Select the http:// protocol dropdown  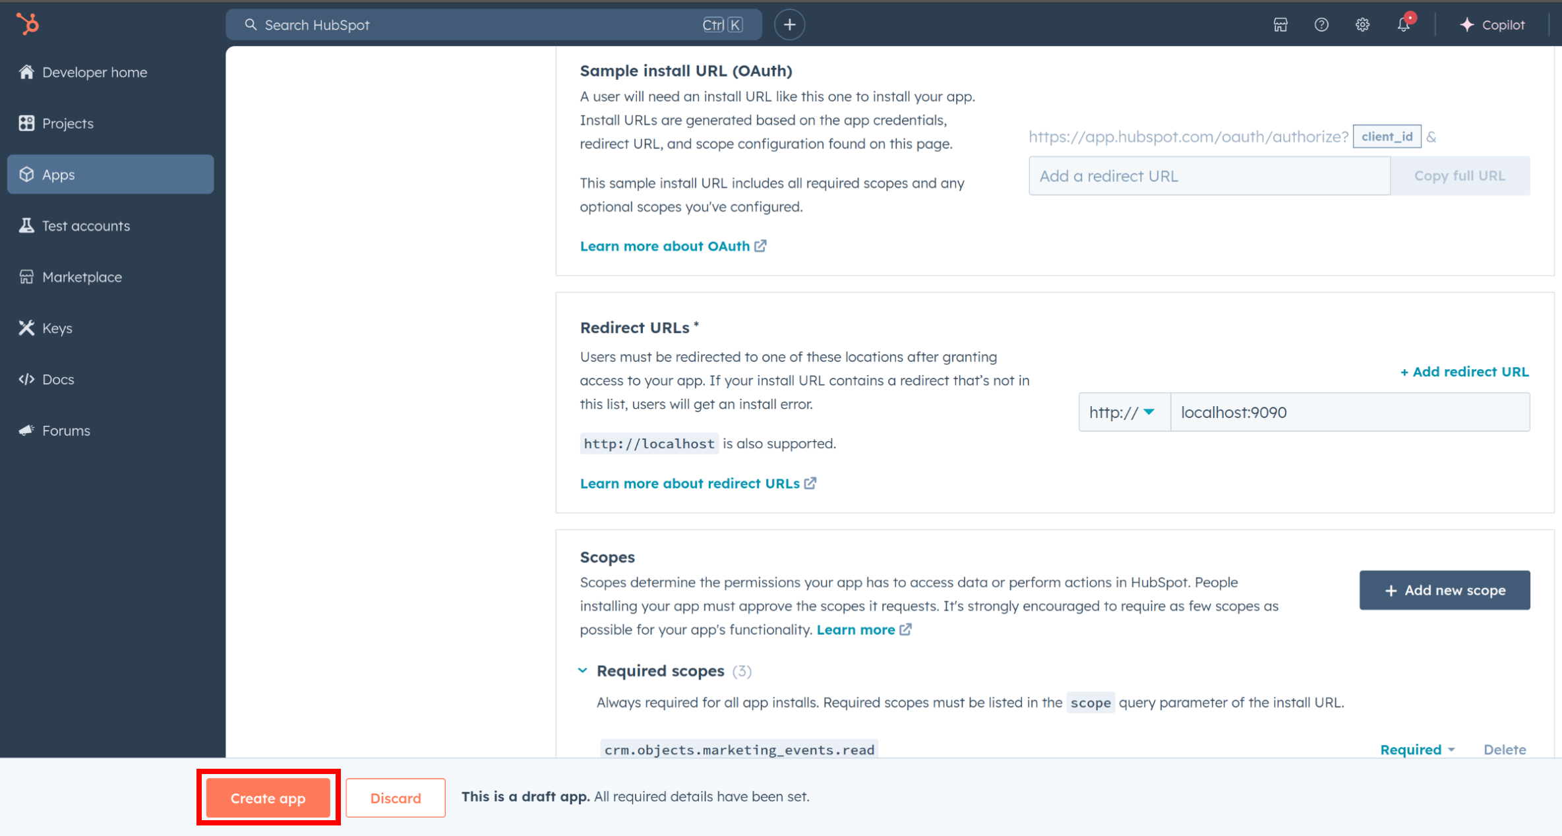1120,411
